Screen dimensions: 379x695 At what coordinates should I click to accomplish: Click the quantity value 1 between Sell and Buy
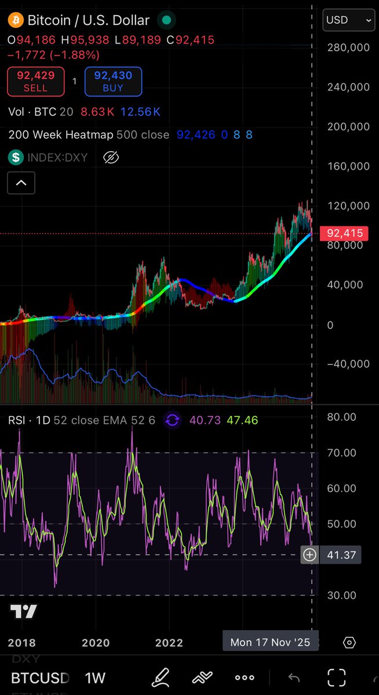(x=74, y=82)
